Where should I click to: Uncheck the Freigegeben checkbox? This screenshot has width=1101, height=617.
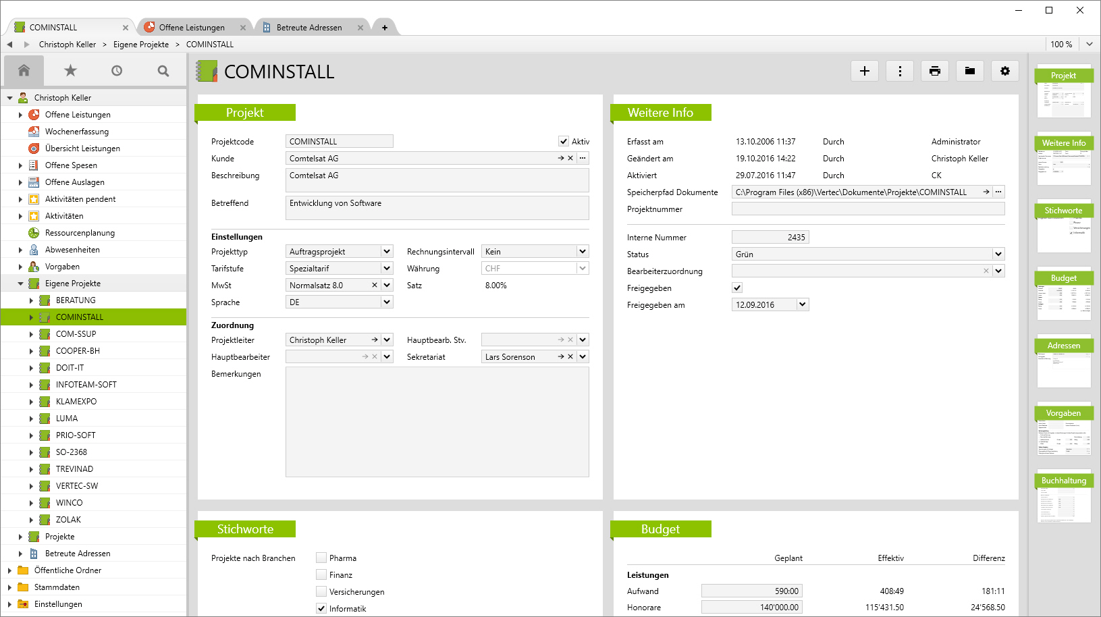coord(737,288)
